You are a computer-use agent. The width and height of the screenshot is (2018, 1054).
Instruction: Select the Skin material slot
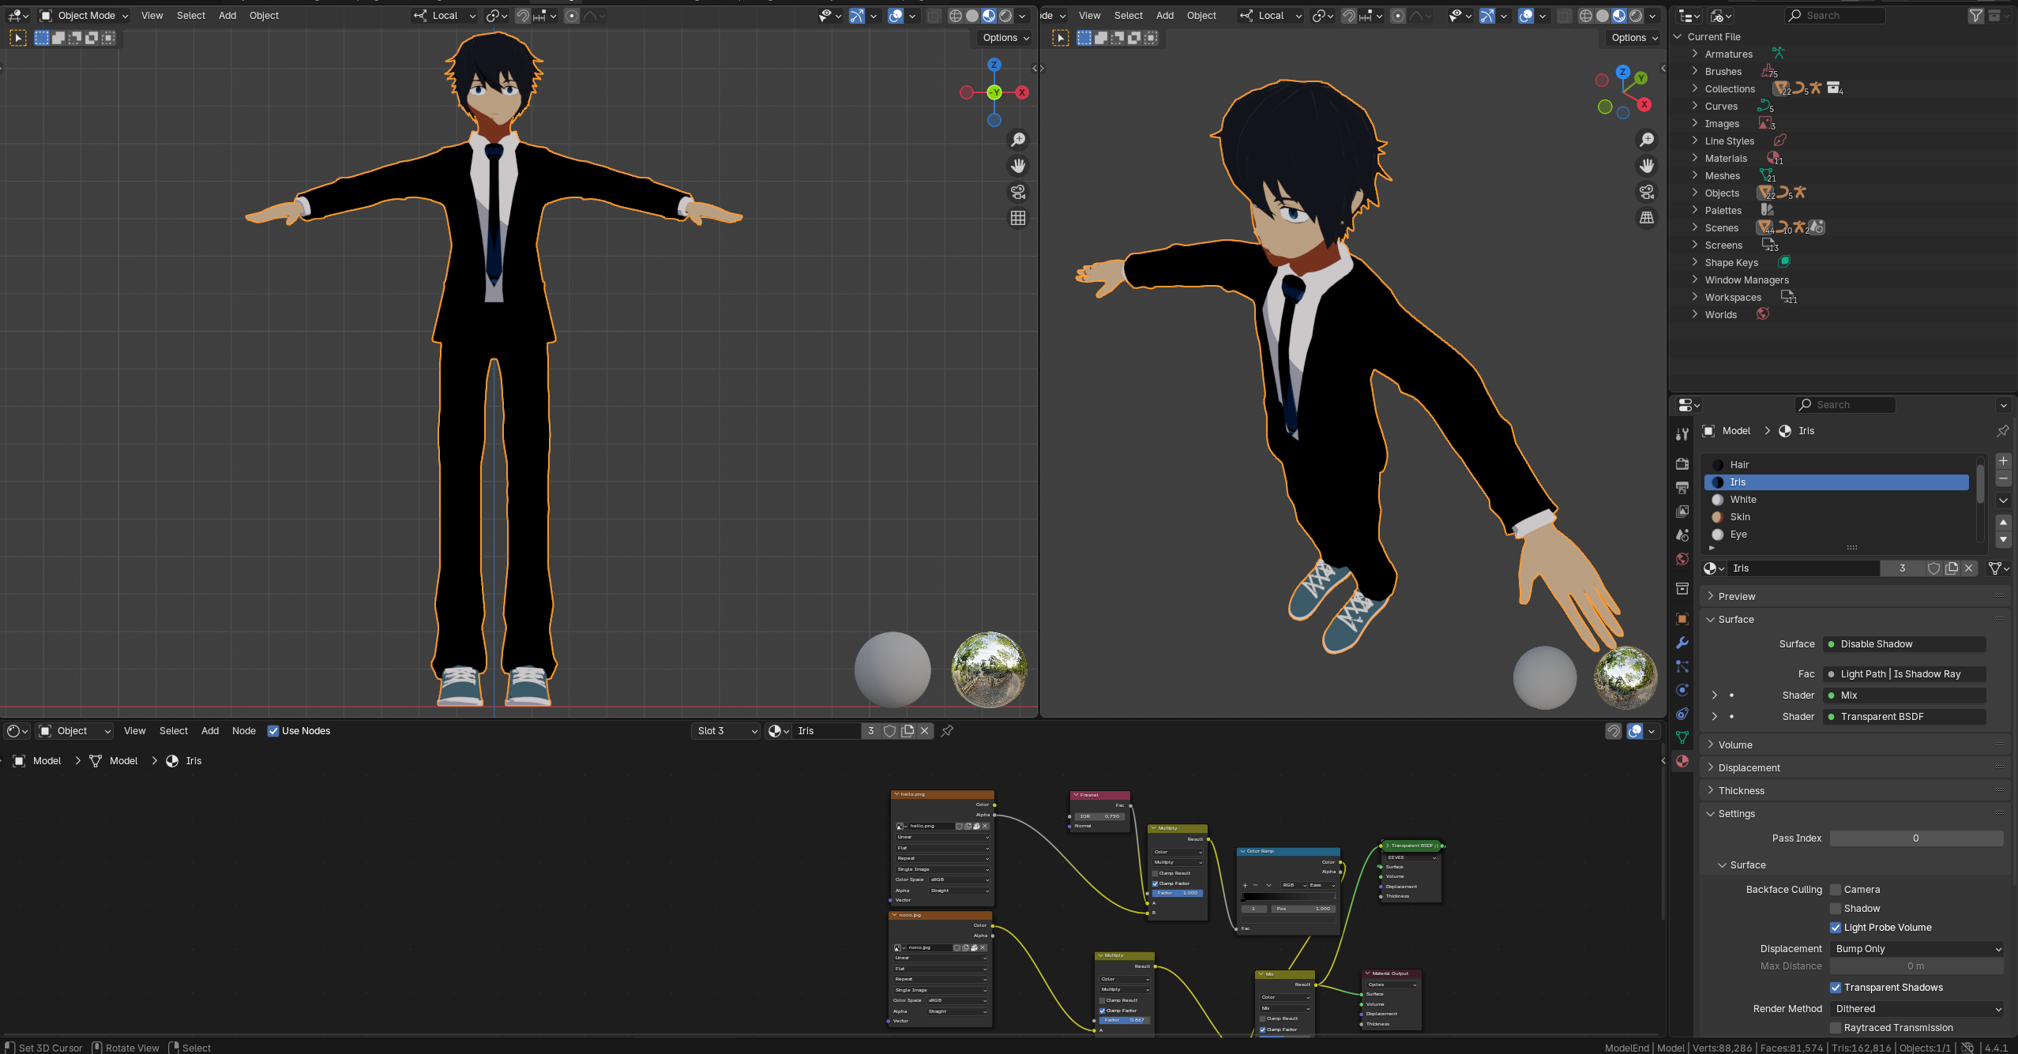[1740, 517]
